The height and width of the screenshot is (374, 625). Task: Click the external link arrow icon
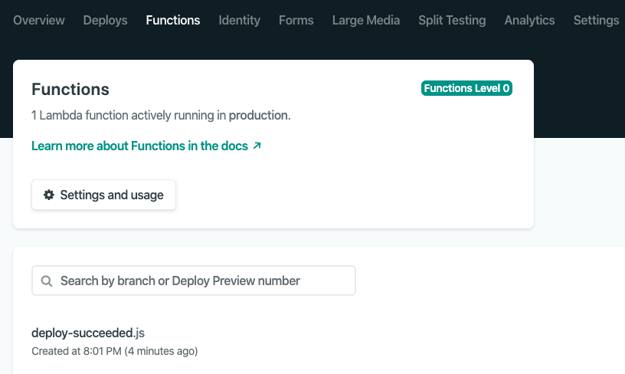click(x=257, y=146)
